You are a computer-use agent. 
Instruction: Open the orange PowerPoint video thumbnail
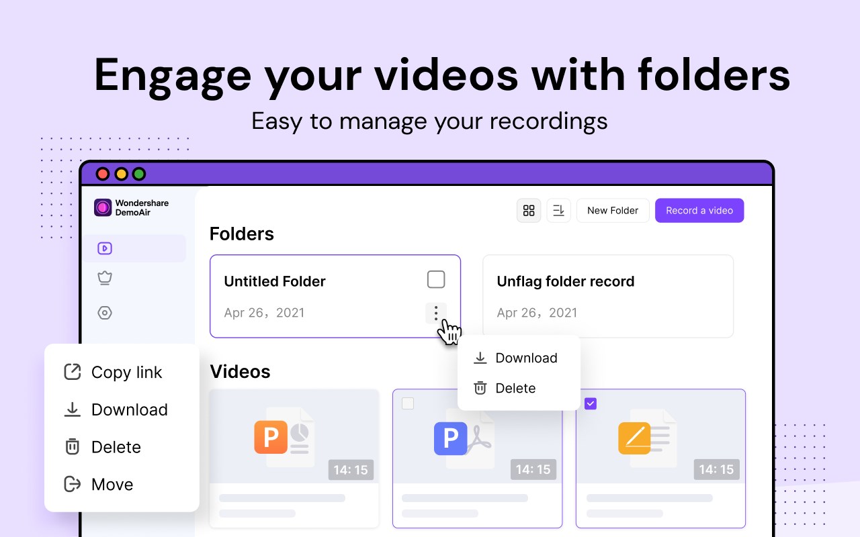point(294,436)
